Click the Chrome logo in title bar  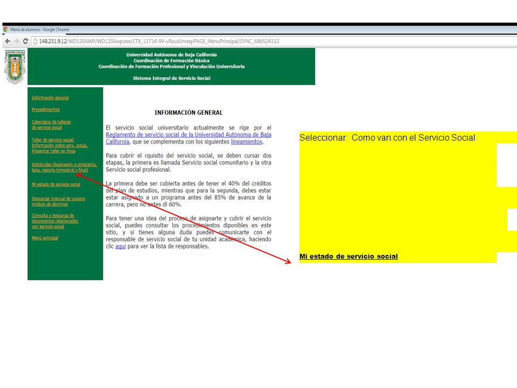[5, 29]
